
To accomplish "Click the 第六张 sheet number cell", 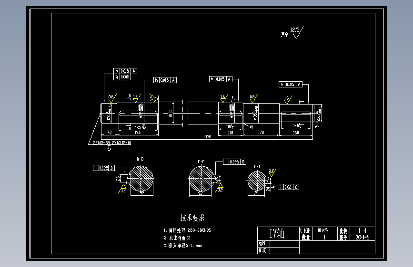I will 324,230.
